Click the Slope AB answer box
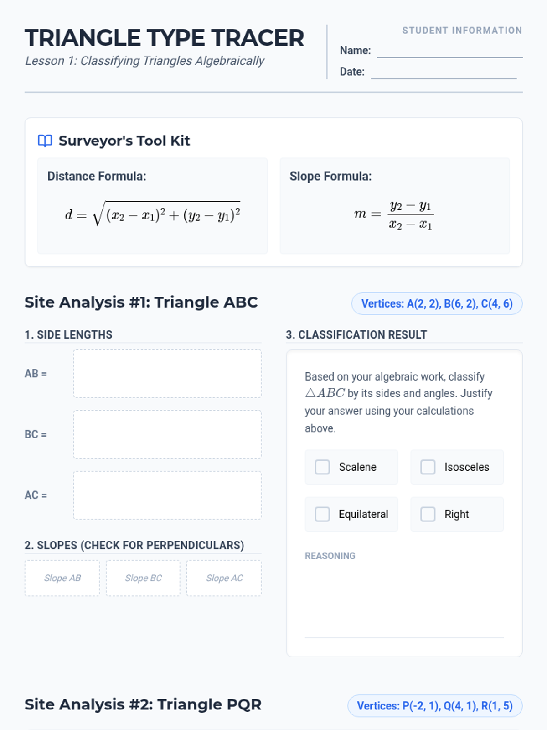This screenshot has width=547, height=730. point(62,578)
